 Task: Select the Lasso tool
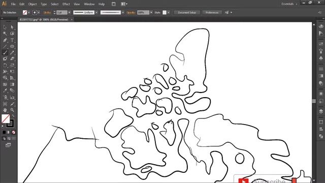pyautogui.click(x=12, y=34)
